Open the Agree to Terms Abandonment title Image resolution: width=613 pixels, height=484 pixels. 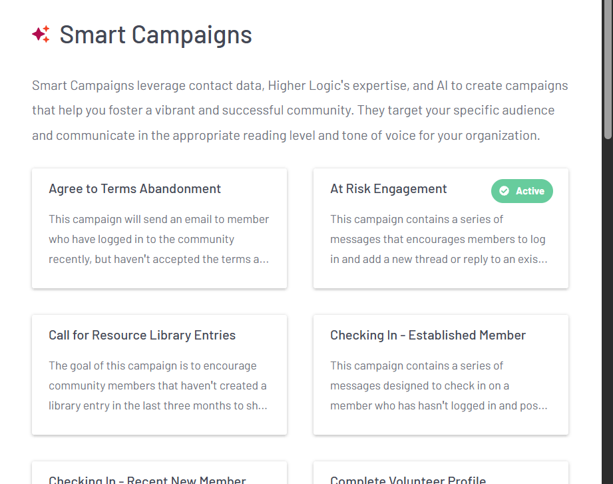tap(134, 189)
